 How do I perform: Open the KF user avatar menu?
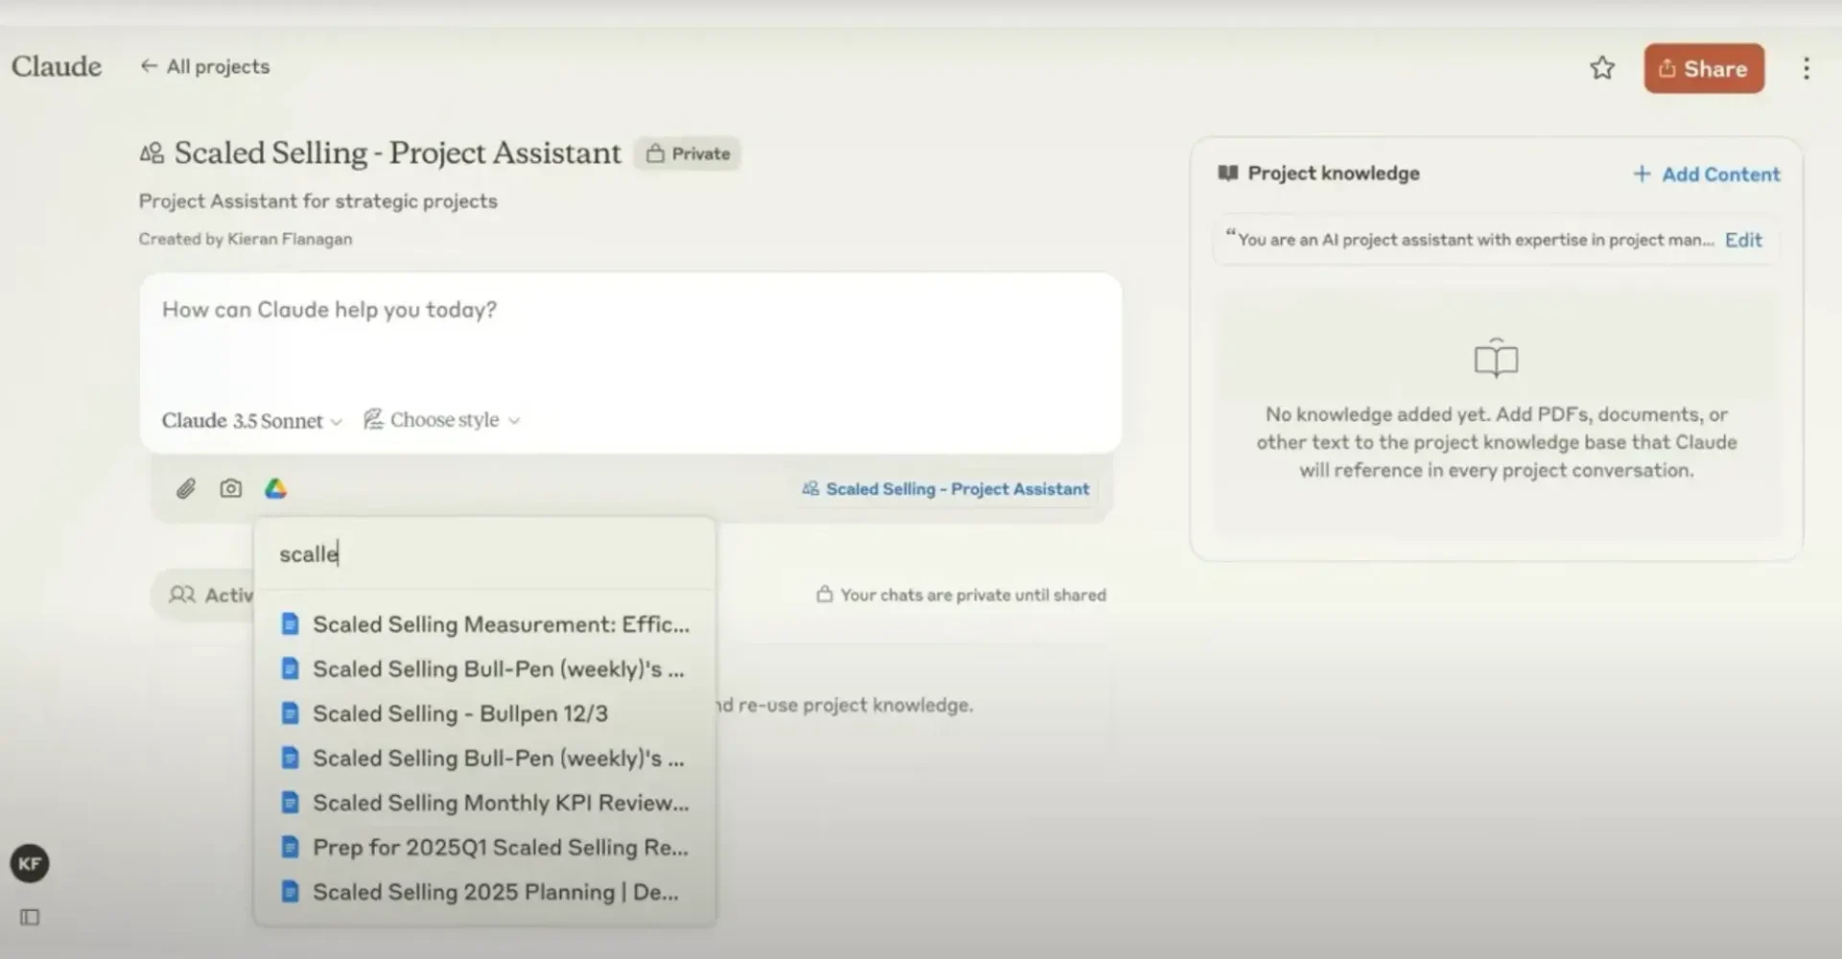(30, 864)
